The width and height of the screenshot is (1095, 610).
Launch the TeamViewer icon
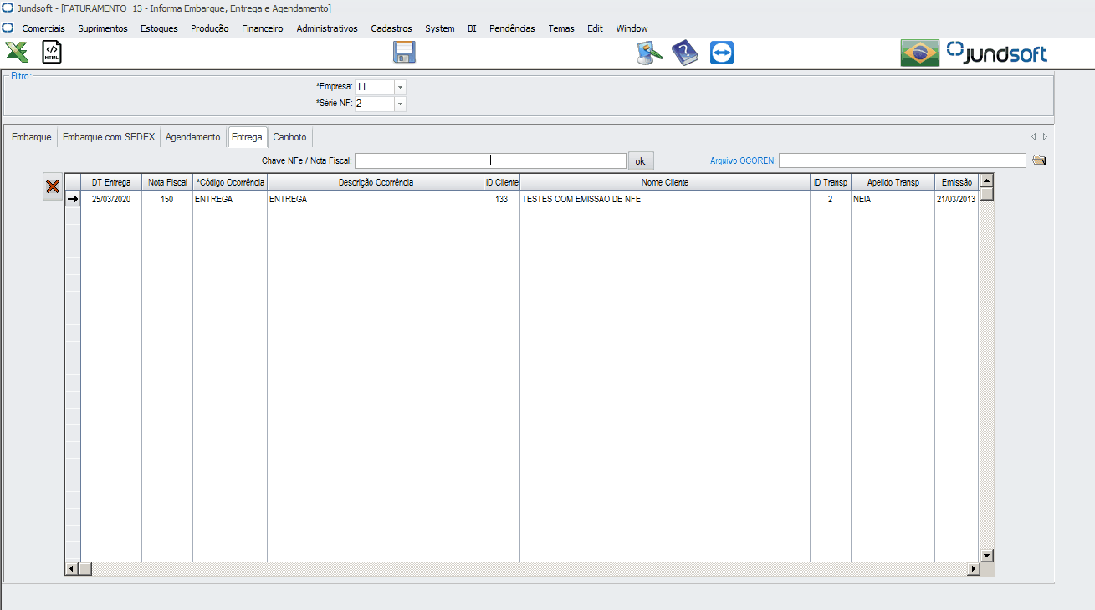pyautogui.click(x=721, y=53)
